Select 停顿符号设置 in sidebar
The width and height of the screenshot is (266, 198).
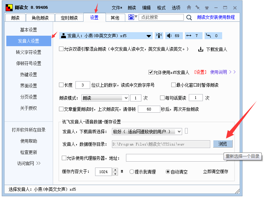pyautogui.click(x=28, y=63)
